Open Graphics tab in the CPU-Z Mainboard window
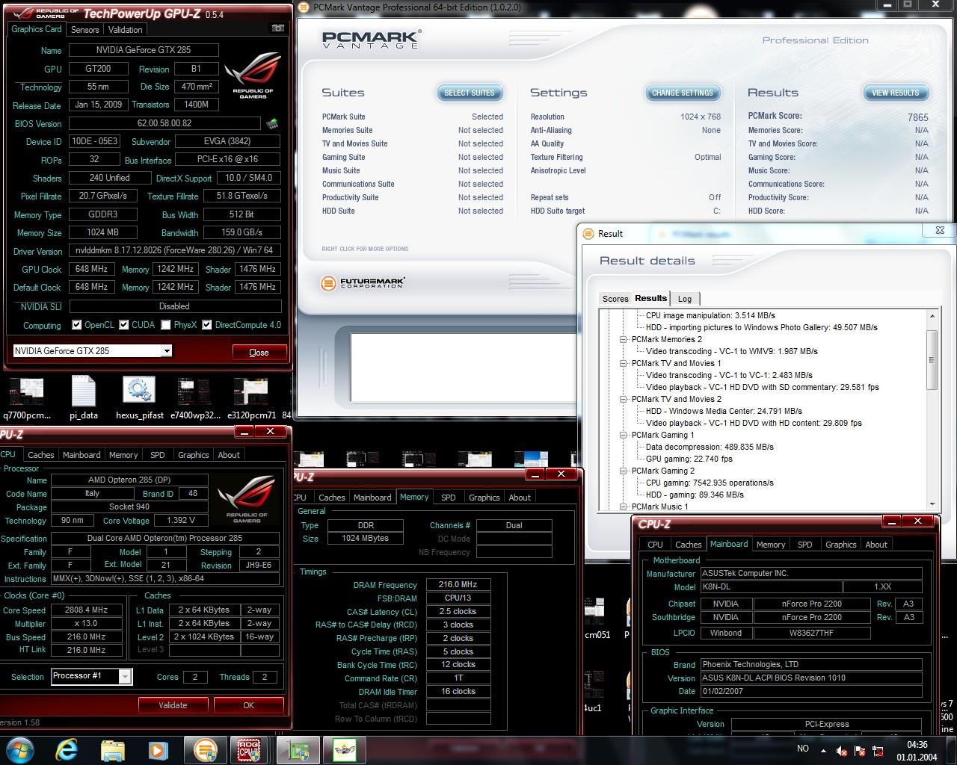The image size is (957, 765). [x=840, y=545]
